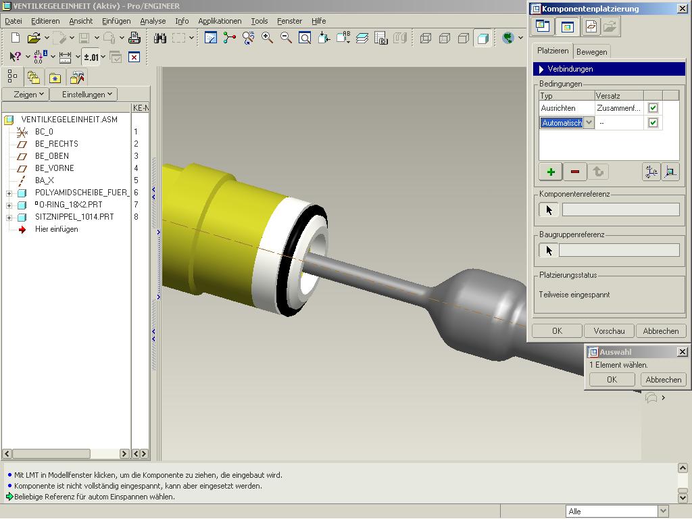692x519 pixels.
Task: Expand the Verbindungen section
Action: [x=542, y=69]
